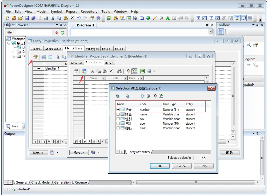The height and width of the screenshot is (196, 268).
Task: Click the Customize Filter funnel icon
Action: 127,71
